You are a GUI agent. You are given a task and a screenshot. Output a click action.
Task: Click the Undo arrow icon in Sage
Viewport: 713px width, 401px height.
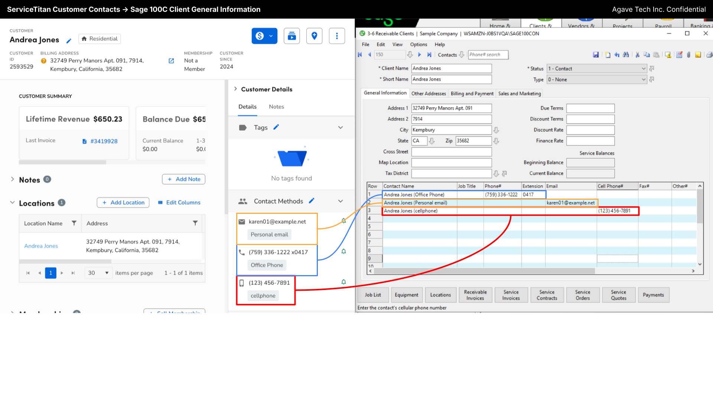(617, 55)
